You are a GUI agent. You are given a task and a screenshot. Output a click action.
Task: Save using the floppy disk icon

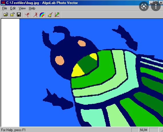coord(19,15)
